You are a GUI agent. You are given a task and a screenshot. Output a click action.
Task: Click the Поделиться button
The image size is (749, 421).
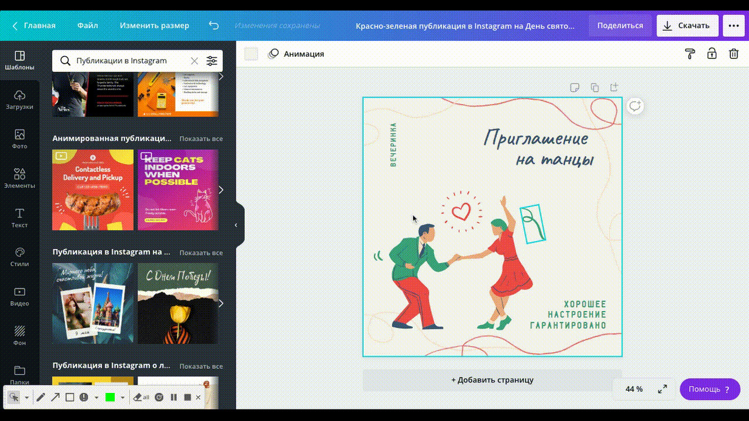coord(620,25)
